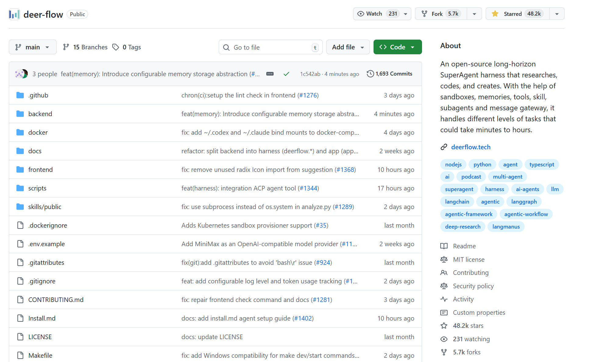Open commit history clock icon
This screenshot has height=362, width=592.
point(370,74)
